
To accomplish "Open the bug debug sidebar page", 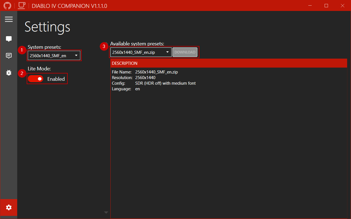I will click(x=9, y=73).
